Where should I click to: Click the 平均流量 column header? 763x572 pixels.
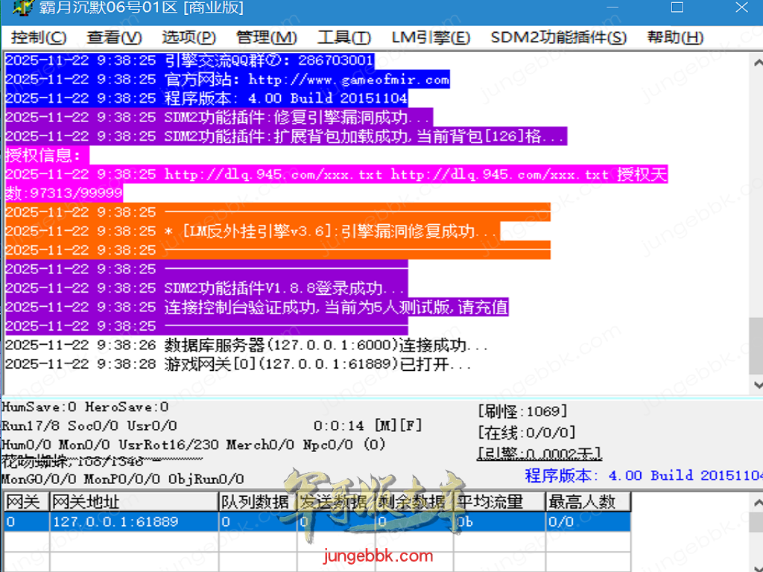492,501
